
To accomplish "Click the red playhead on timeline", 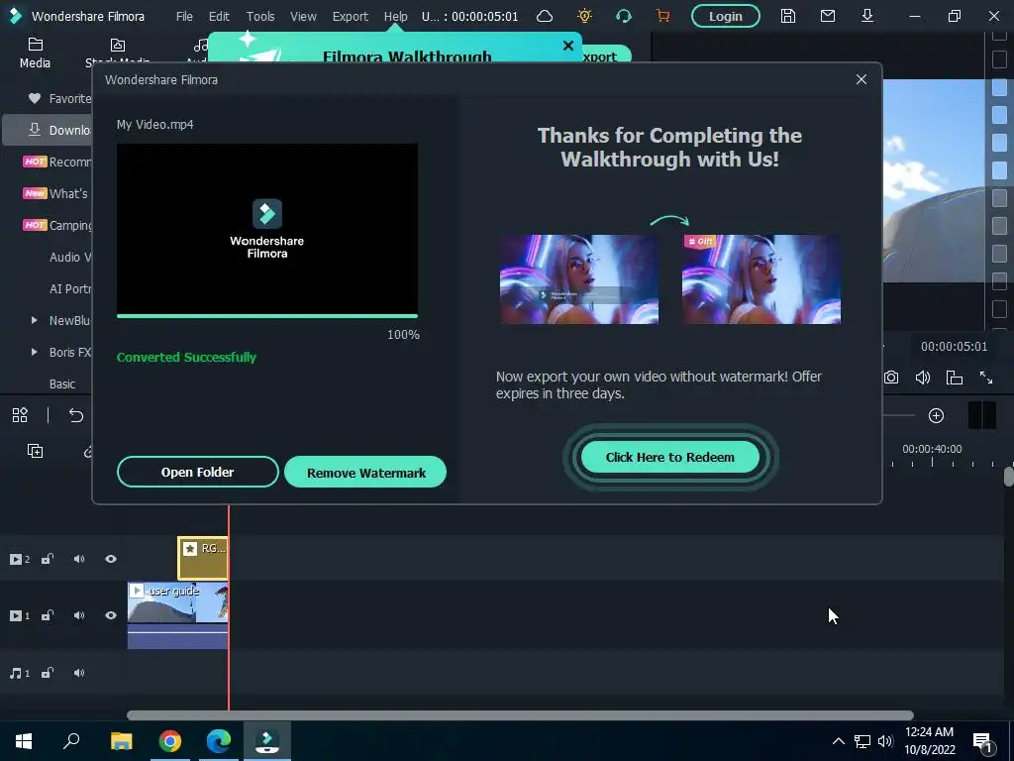I will [229, 608].
